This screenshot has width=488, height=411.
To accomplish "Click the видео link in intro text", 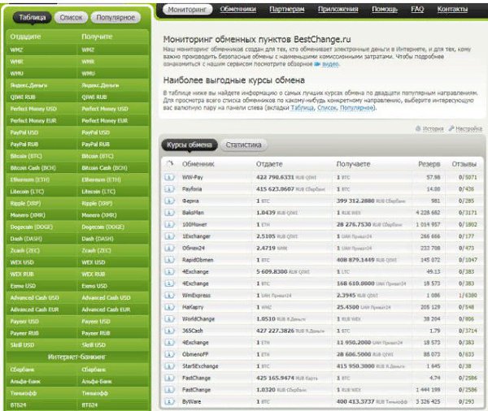I will (330, 64).
